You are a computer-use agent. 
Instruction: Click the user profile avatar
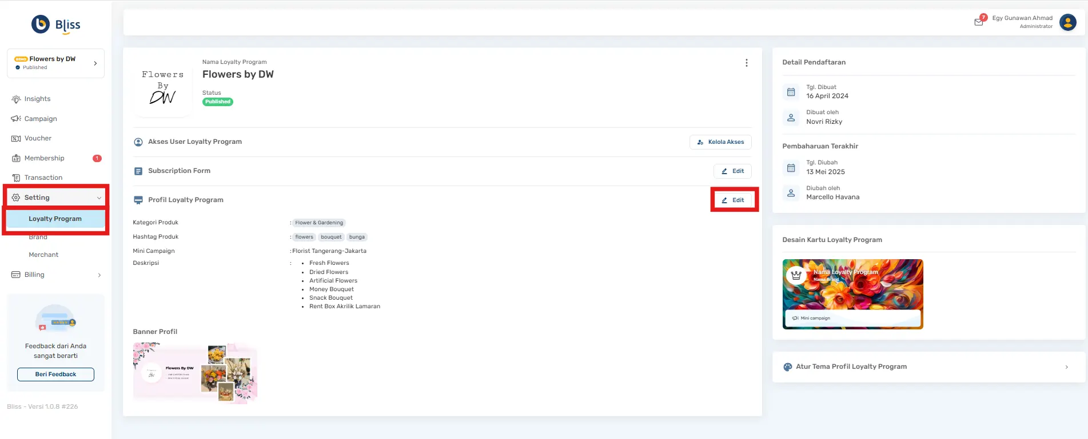[x=1067, y=22]
